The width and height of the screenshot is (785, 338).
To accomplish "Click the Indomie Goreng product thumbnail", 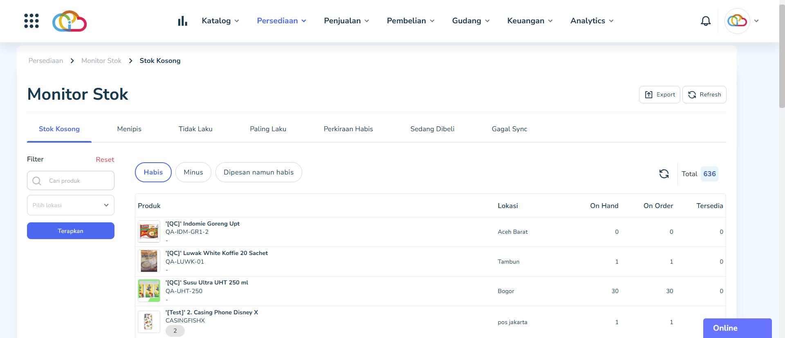I will point(149,232).
